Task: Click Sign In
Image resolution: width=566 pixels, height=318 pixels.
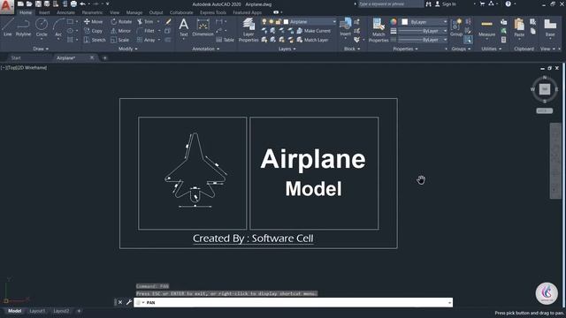Action: (x=446, y=4)
